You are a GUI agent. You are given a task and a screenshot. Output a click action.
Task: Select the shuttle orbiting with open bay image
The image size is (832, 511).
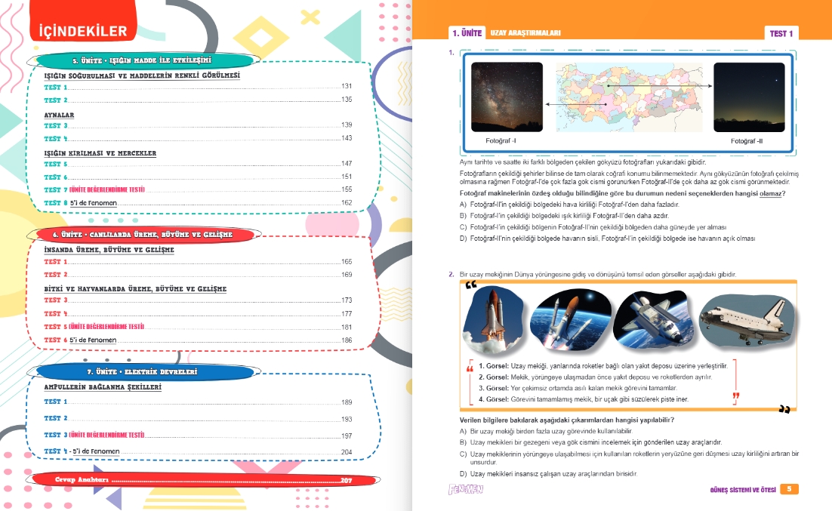654,320
